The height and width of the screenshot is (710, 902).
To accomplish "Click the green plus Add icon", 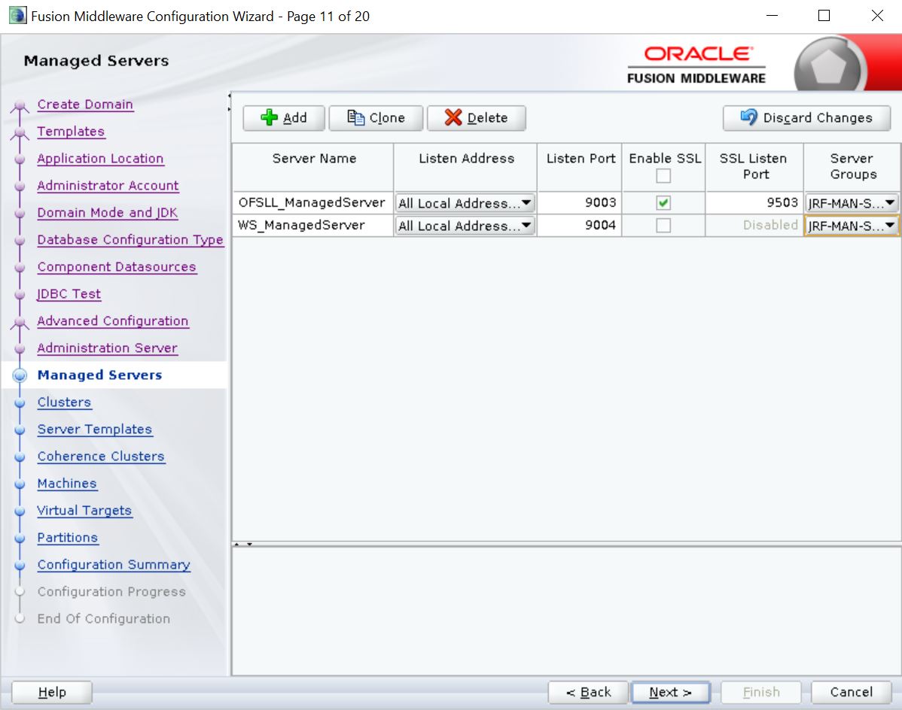I will 269,118.
